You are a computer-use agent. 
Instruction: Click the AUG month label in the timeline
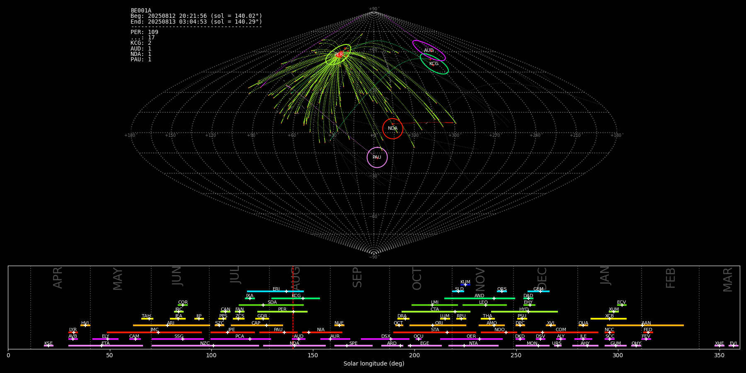coord(295,278)
